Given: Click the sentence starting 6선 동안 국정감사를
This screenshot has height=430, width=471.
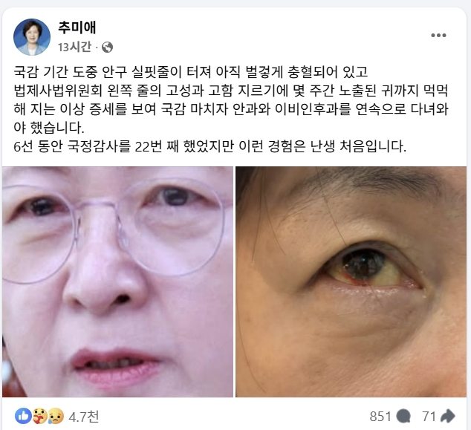Looking at the screenshot, I should pyautogui.click(x=209, y=146).
